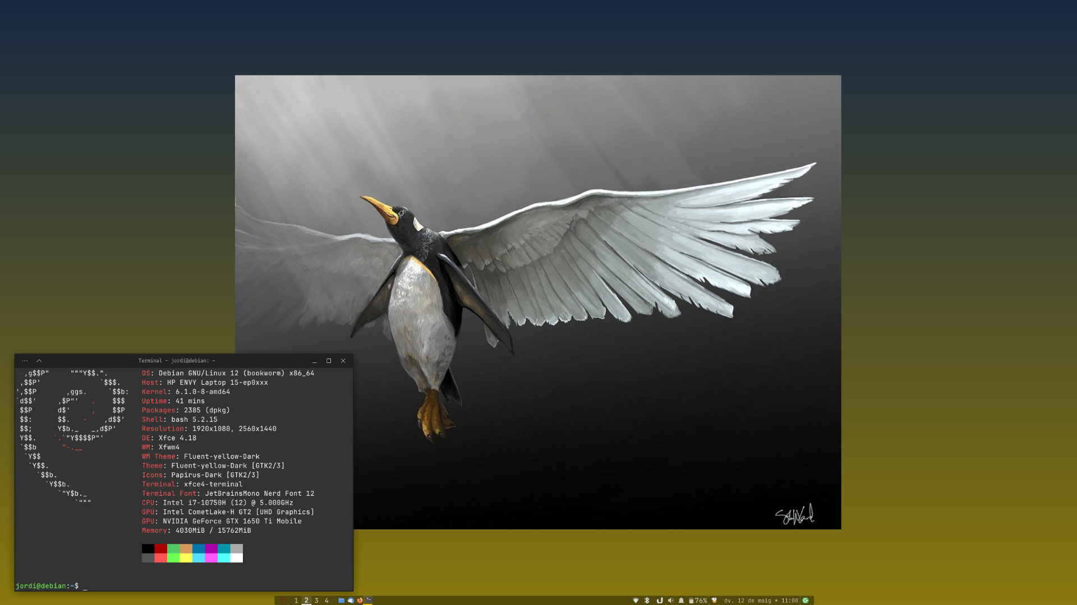Image resolution: width=1077 pixels, height=605 pixels.
Task: Click the 'CPU: Intel i7-10750H' line
Action: pyautogui.click(x=218, y=502)
